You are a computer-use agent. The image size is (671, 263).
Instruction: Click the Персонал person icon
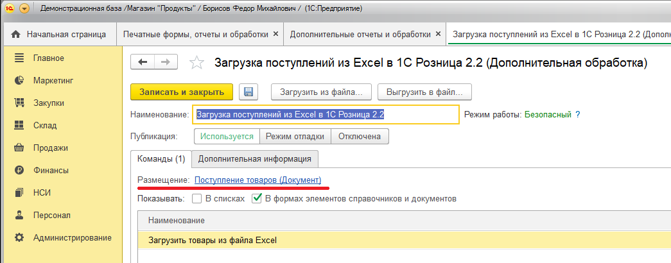point(19,215)
